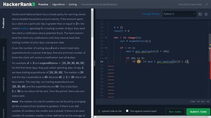Open the Discussions tab
The image size is (211, 118).
tap(3, 113)
